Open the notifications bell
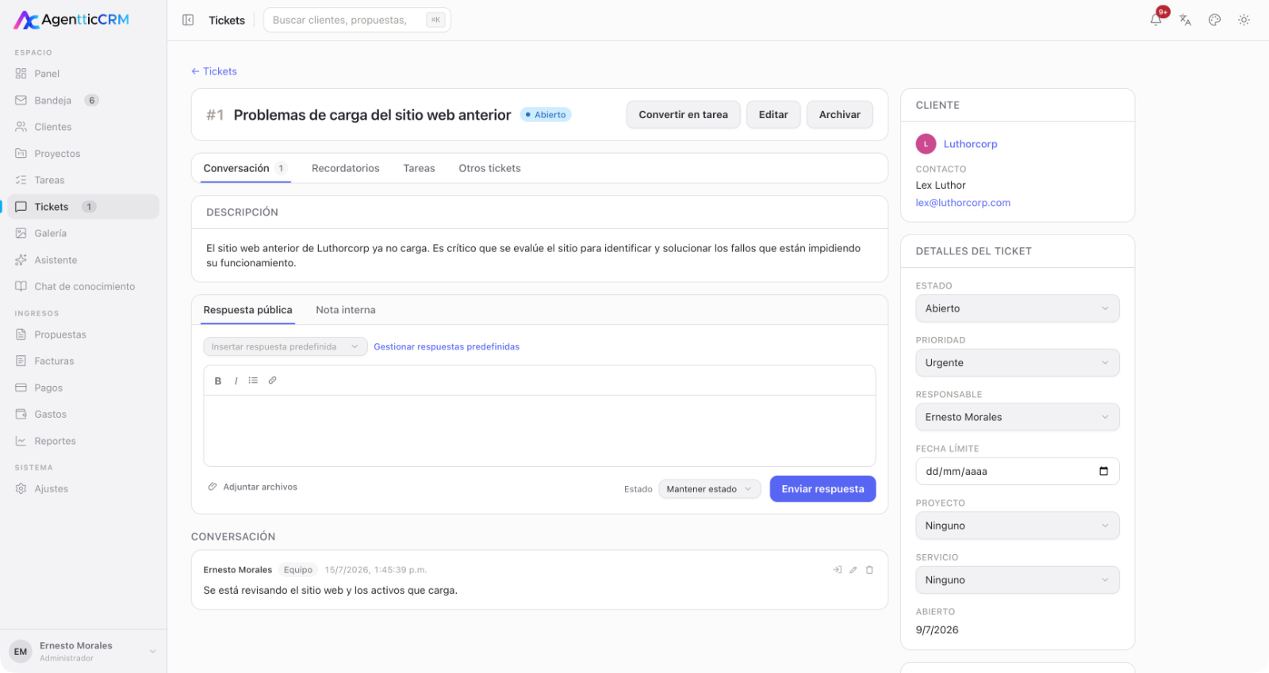 click(1156, 20)
